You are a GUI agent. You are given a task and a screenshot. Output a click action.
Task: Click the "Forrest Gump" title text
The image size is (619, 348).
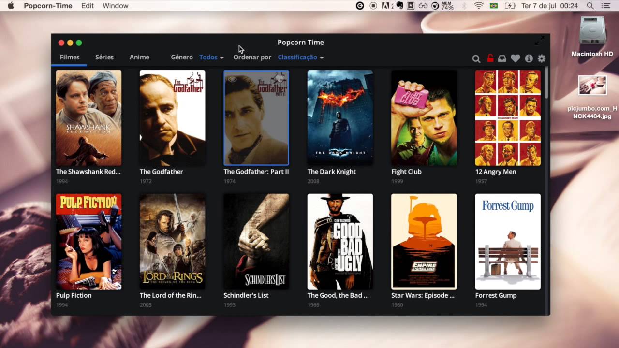[x=496, y=295]
